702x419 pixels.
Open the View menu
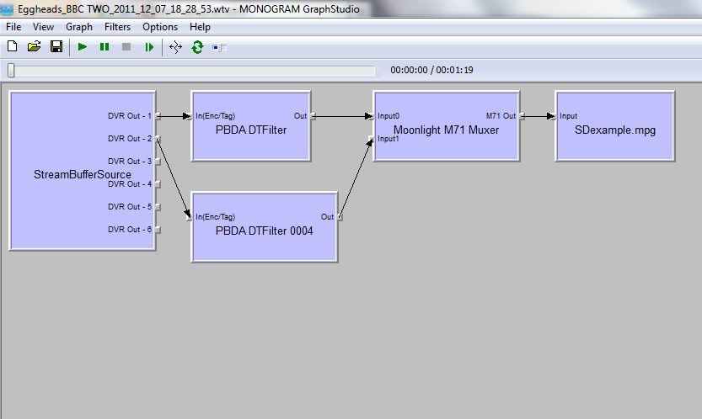[x=43, y=27]
